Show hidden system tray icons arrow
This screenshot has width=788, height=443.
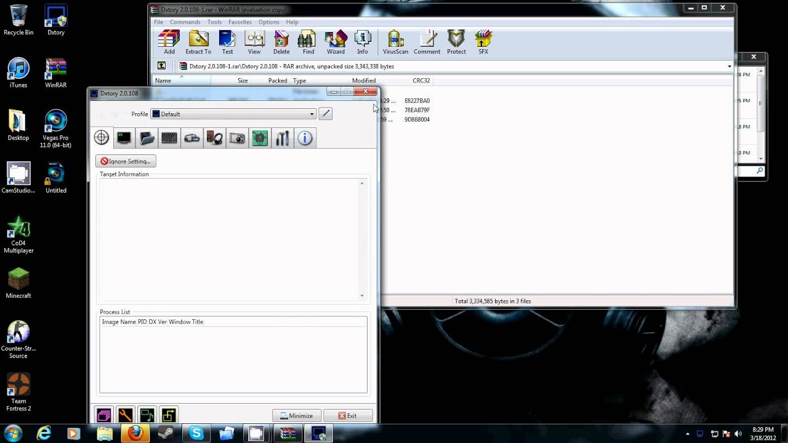pyautogui.click(x=688, y=434)
